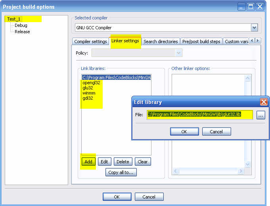Open the Pre/post build steps tab
The height and width of the screenshot is (206, 270).
pos(201,42)
